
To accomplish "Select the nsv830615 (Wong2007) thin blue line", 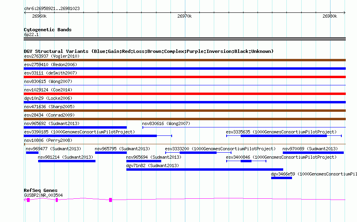I will click(185, 85).
